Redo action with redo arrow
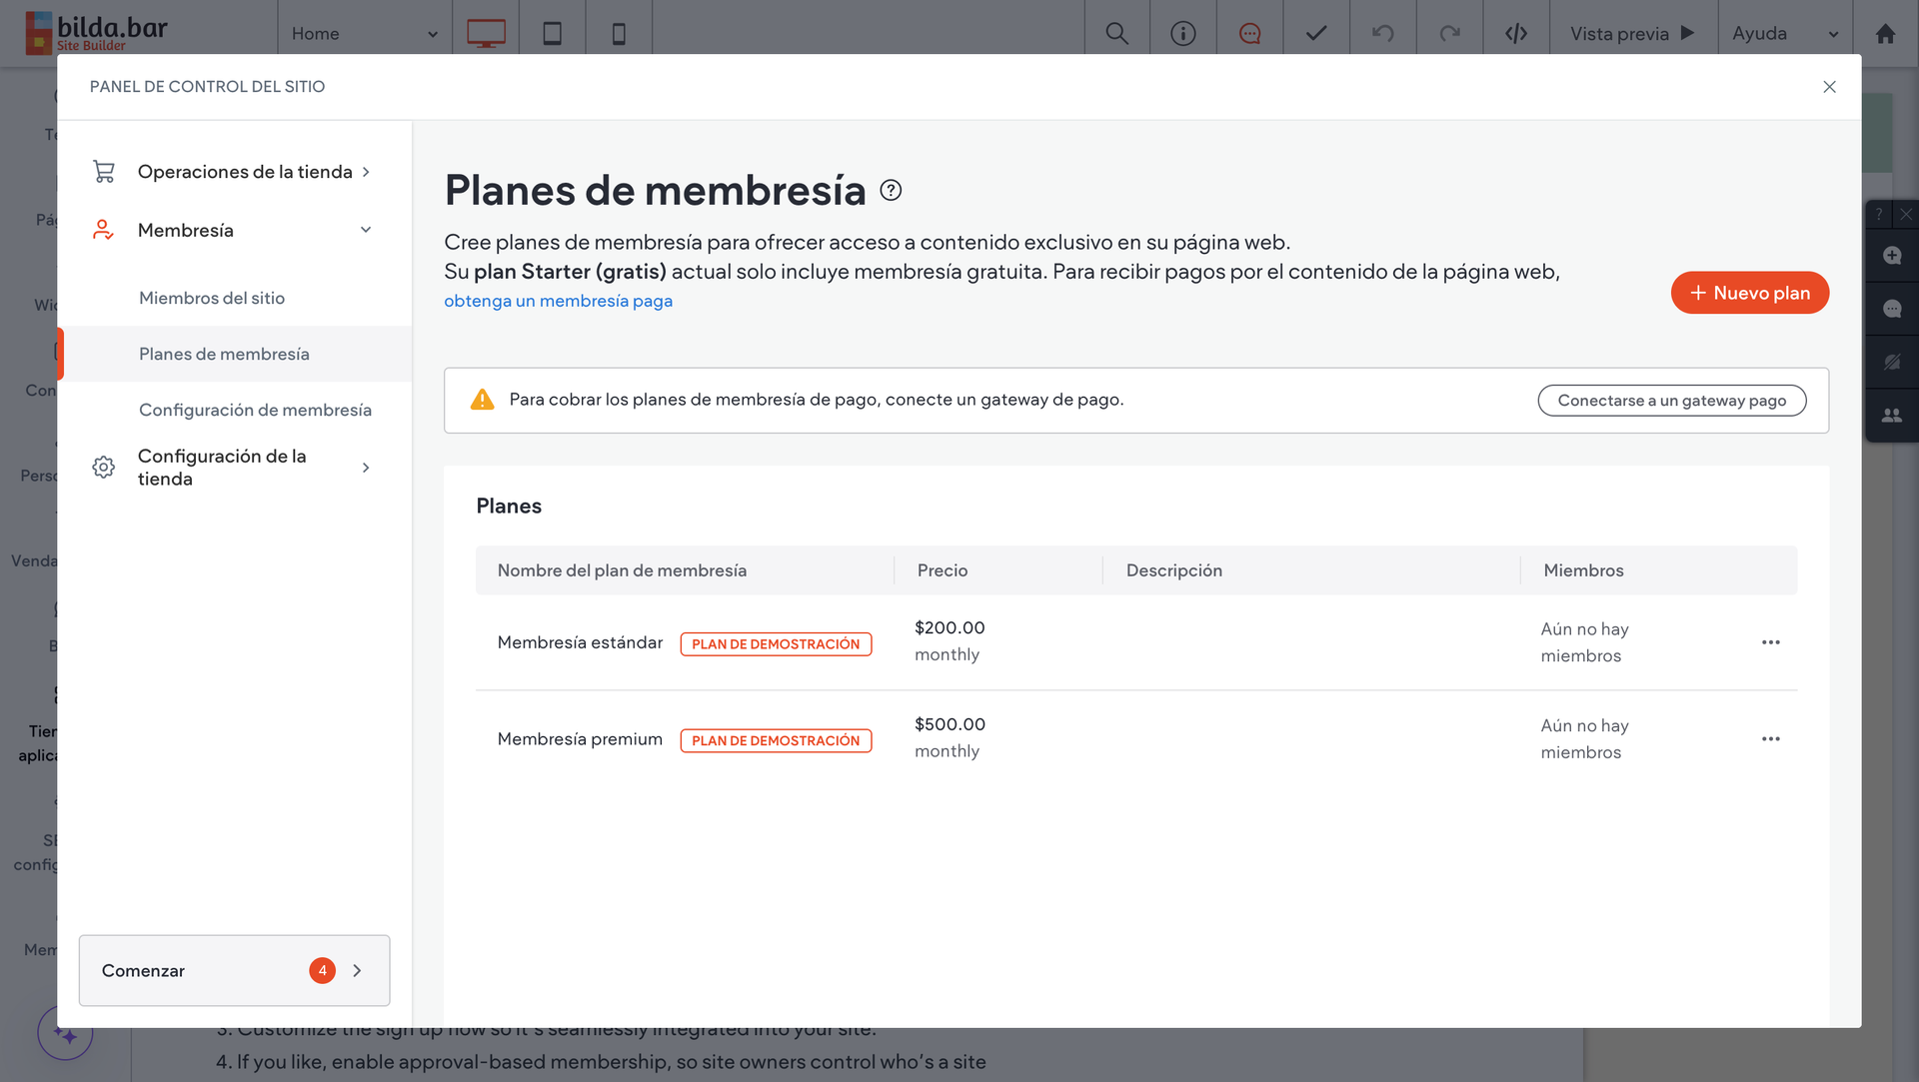This screenshot has height=1082, width=1919. click(x=1449, y=33)
